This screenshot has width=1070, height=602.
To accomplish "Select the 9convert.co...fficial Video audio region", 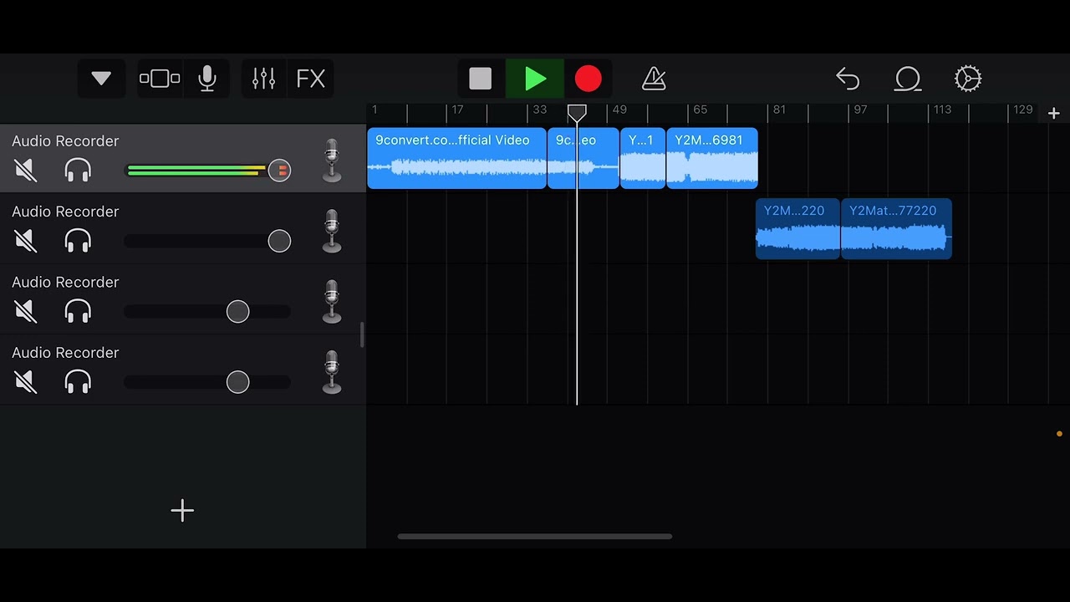I will coord(456,158).
